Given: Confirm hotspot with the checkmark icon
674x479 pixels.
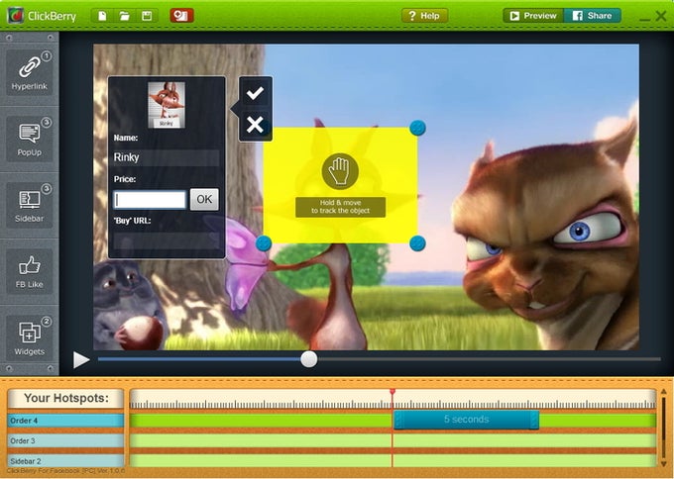Looking at the screenshot, I should pyautogui.click(x=255, y=92).
